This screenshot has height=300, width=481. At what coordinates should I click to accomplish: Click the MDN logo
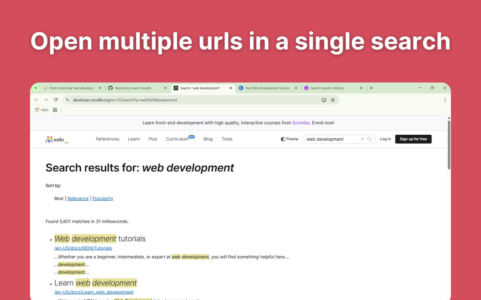click(x=57, y=139)
